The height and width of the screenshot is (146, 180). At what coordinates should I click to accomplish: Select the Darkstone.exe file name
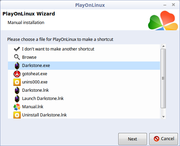click(x=36, y=66)
